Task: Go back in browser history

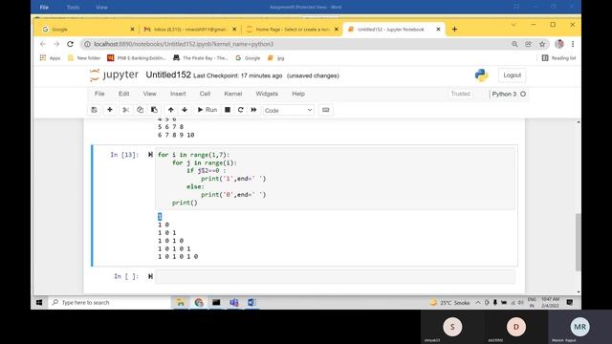Action: (43, 44)
